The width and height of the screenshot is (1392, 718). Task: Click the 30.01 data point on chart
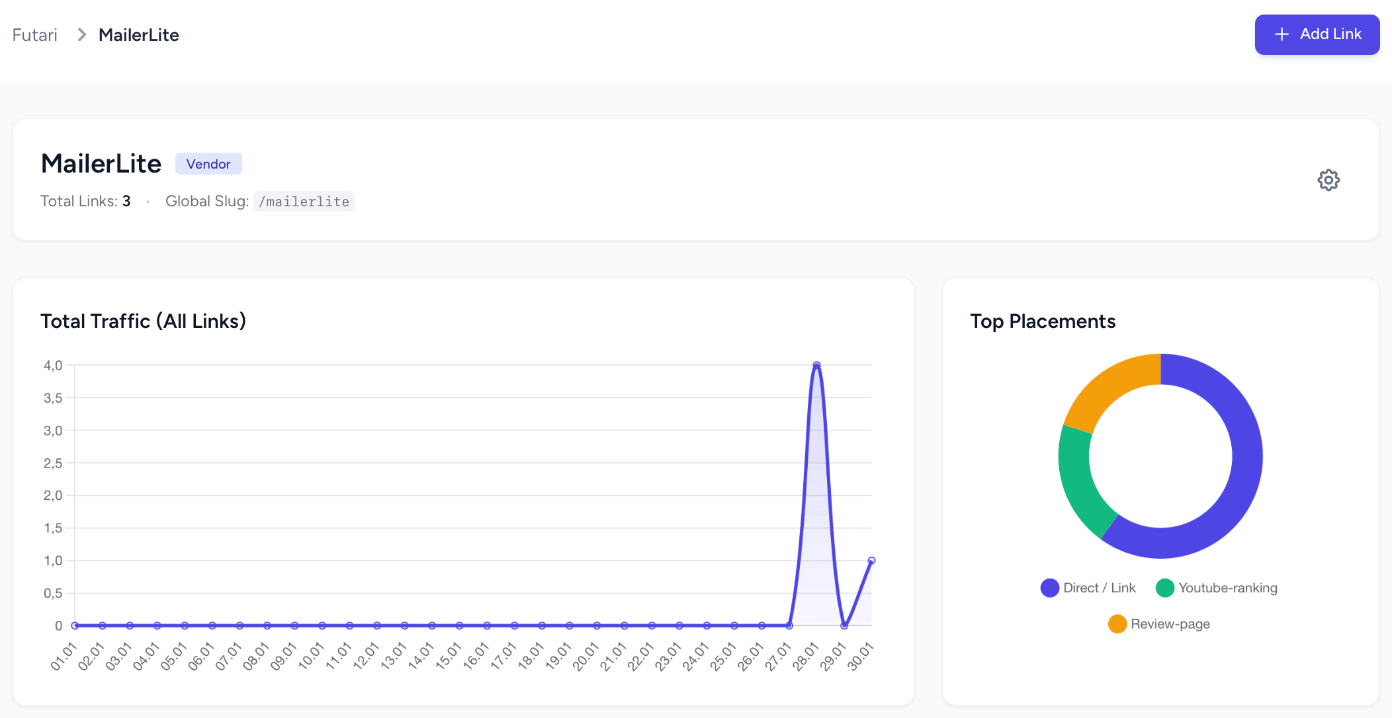871,561
